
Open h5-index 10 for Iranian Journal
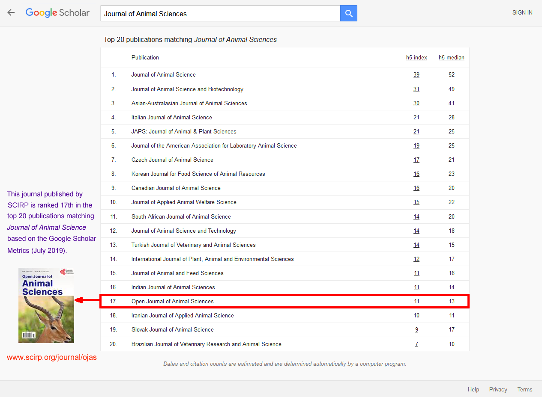[x=416, y=316]
